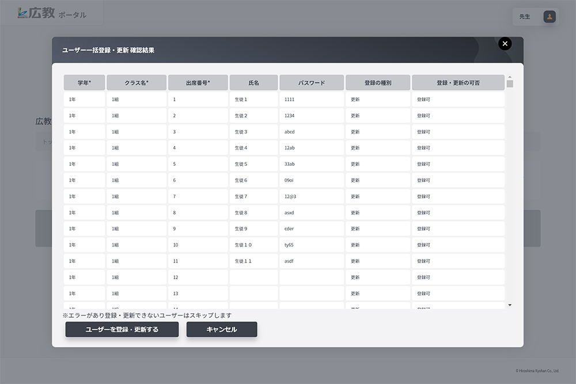This screenshot has width=576, height=384.
Task: Click password cell 12ab
Action: (x=312, y=148)
